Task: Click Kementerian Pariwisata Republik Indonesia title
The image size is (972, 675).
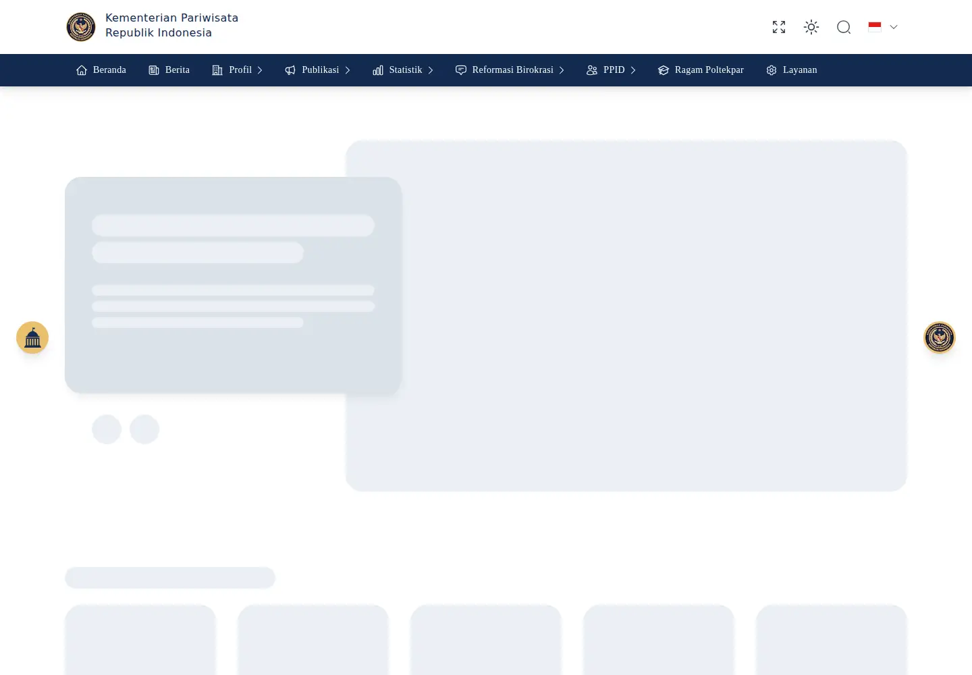Action: (172, 26)
